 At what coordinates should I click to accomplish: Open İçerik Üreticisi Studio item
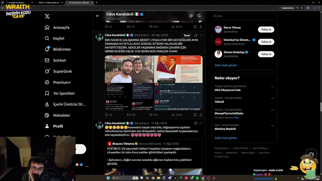point(65,104)
